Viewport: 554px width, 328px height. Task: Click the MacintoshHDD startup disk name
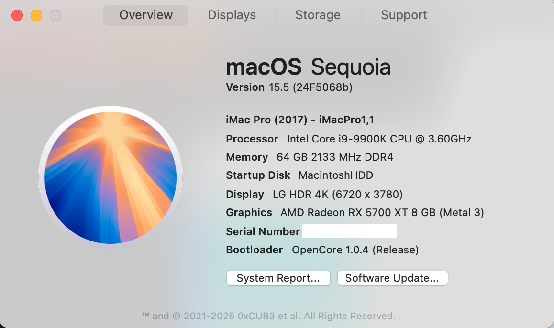(x=335, y=175)
